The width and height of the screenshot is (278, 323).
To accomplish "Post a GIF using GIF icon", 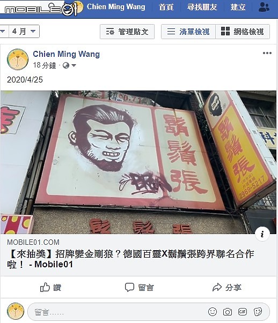I will pyautogui.click(x=242, y=312).
